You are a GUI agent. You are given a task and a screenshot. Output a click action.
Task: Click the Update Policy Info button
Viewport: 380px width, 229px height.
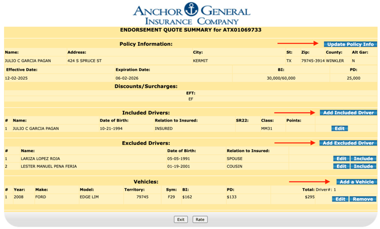[x=351, y=44]
